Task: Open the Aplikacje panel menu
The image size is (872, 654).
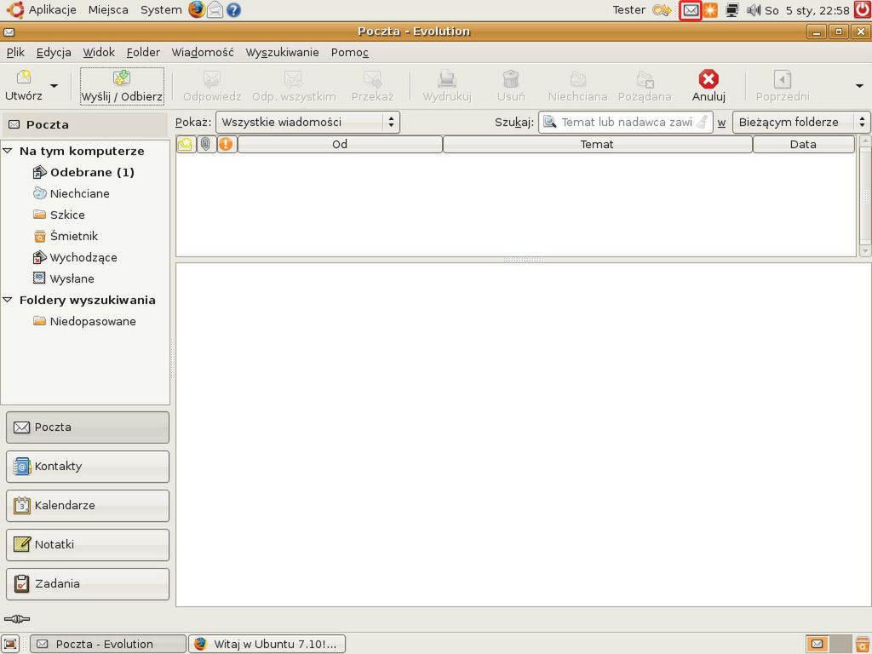Action: (52, 10)
